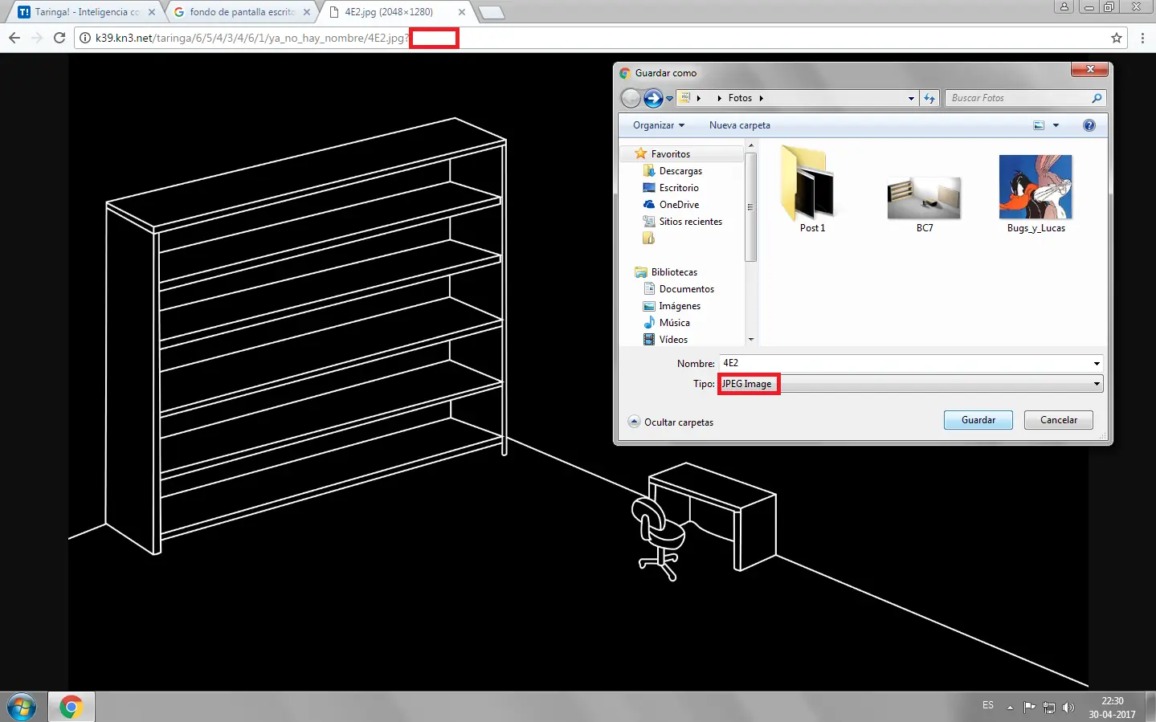Open the Organizar menu

point(659,125)
